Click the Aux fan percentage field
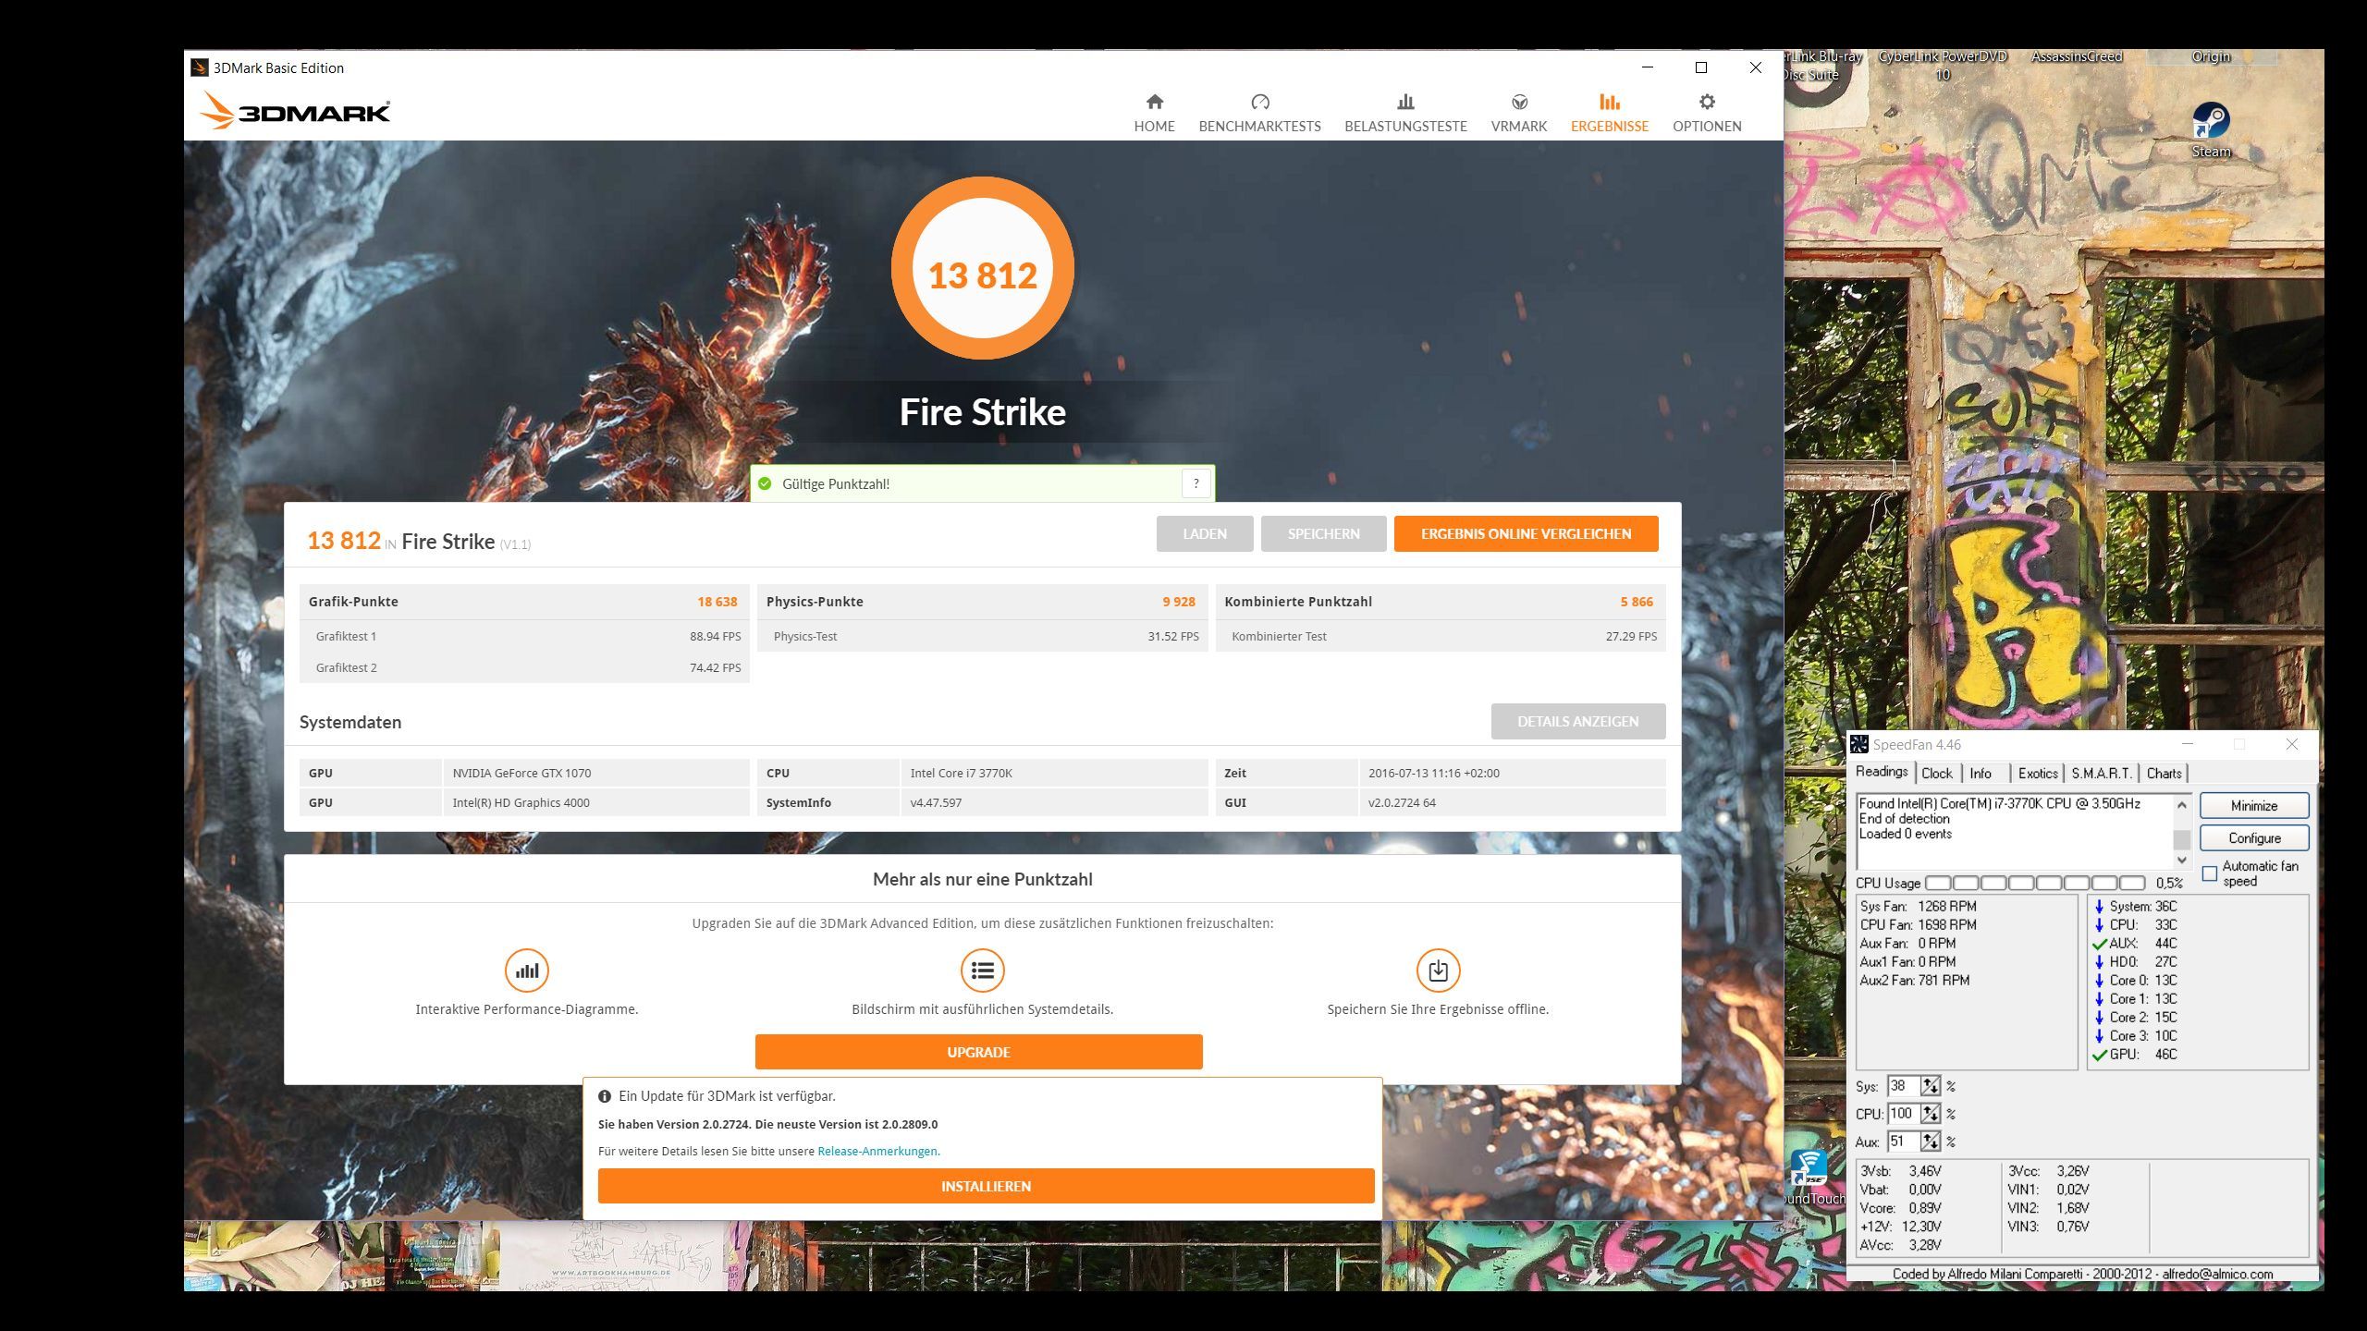Viewport: 2367px width, 1331px height. [1902, 1142]
